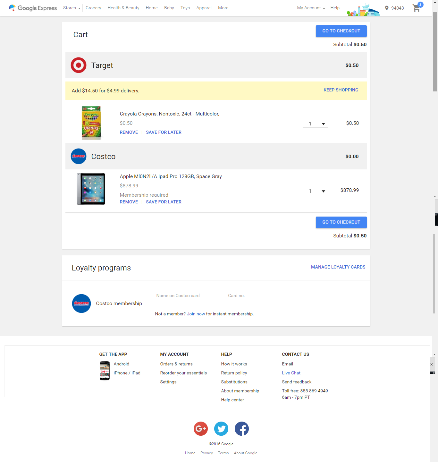This screenshot has width=438, height=462.
Task: Click the bottom Go To Checkout button
Action: click(341, 222)
